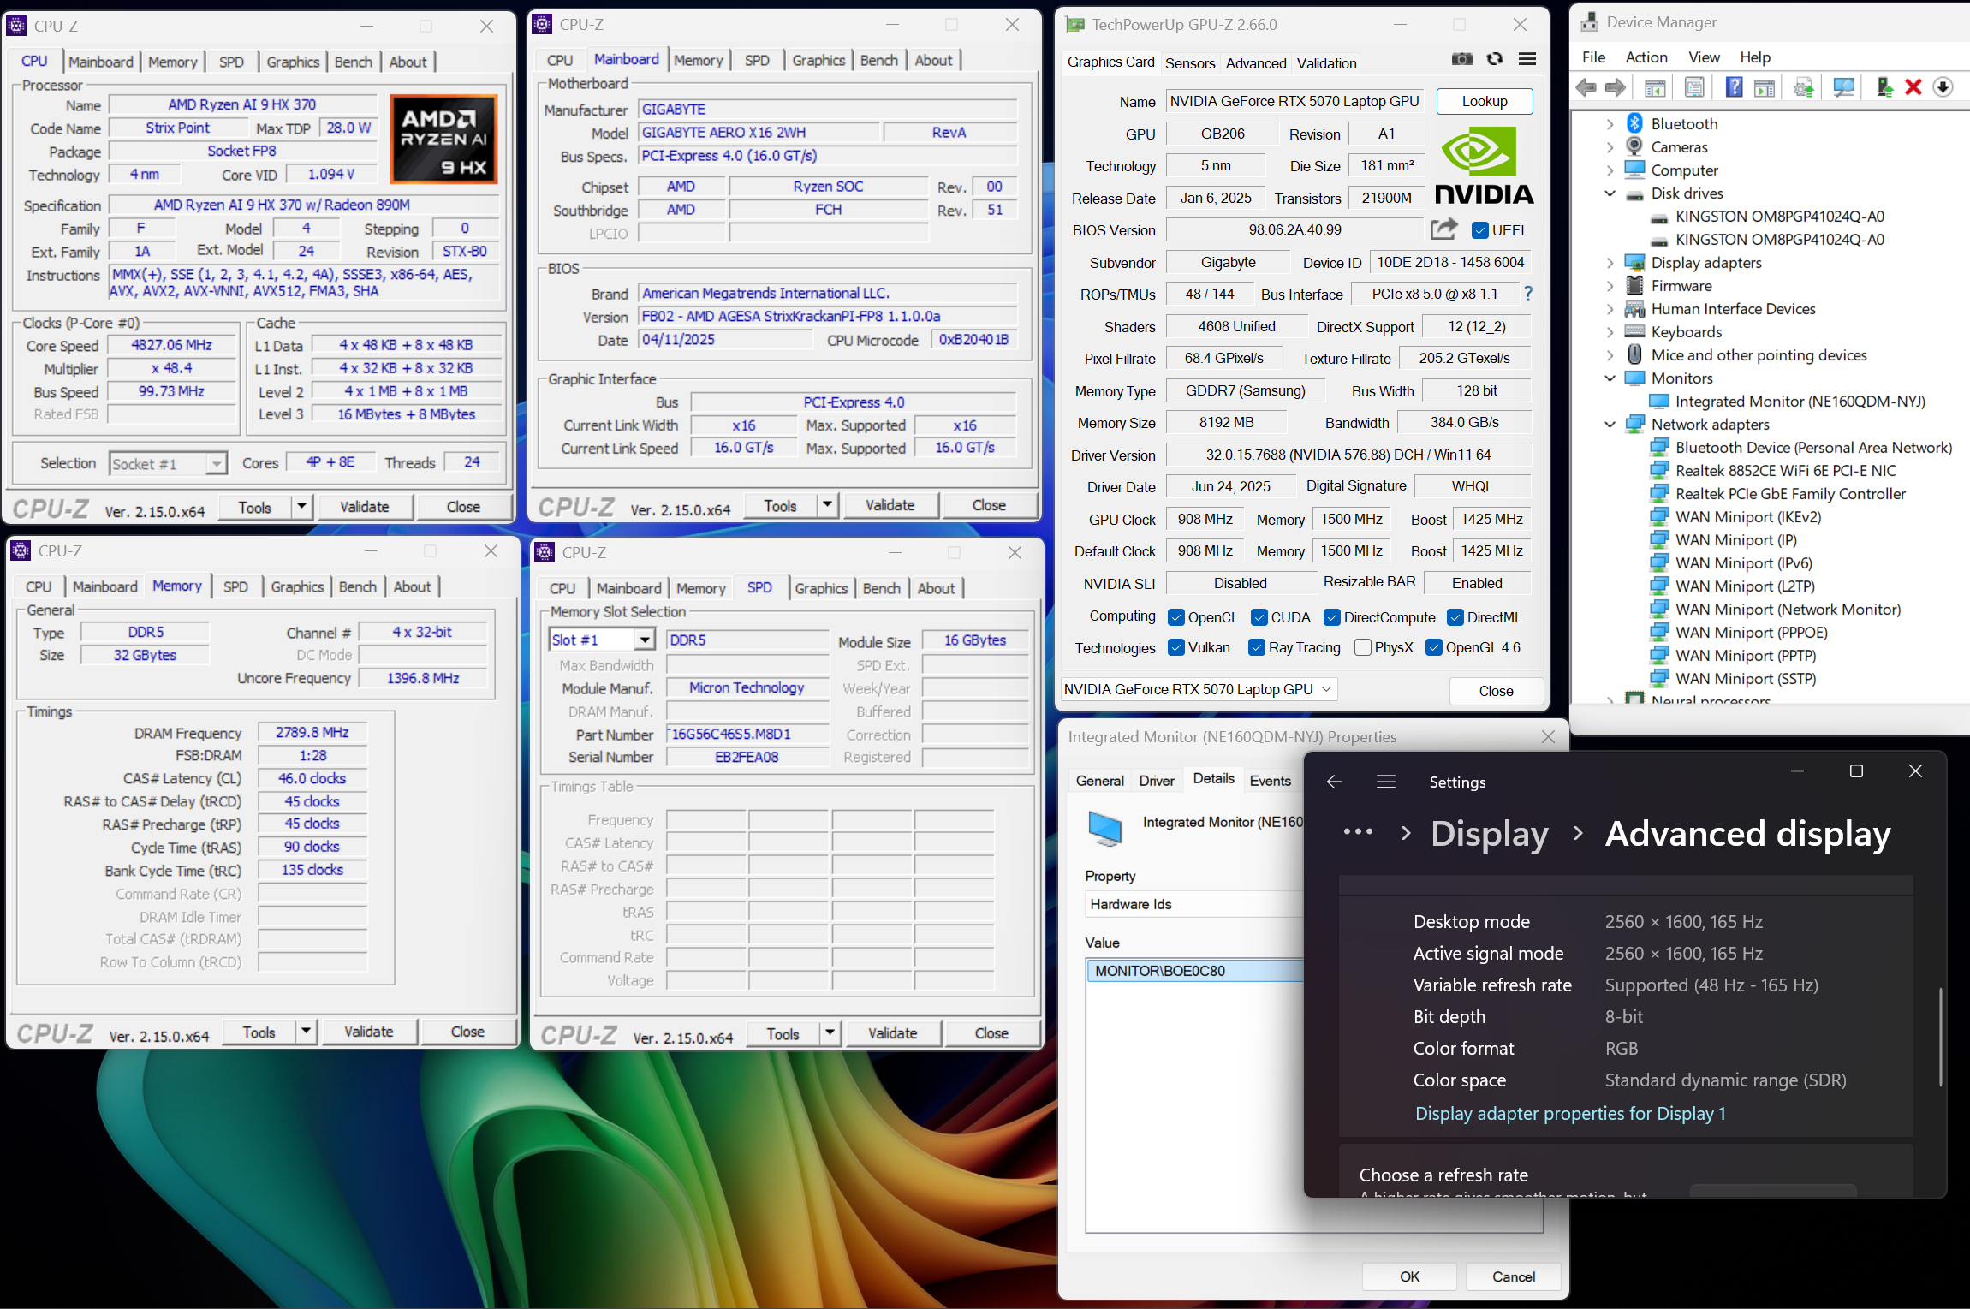Open the Action menu in Device Manager
The width and height of the screenshot is (1970, 1309).
(1646, 57)
